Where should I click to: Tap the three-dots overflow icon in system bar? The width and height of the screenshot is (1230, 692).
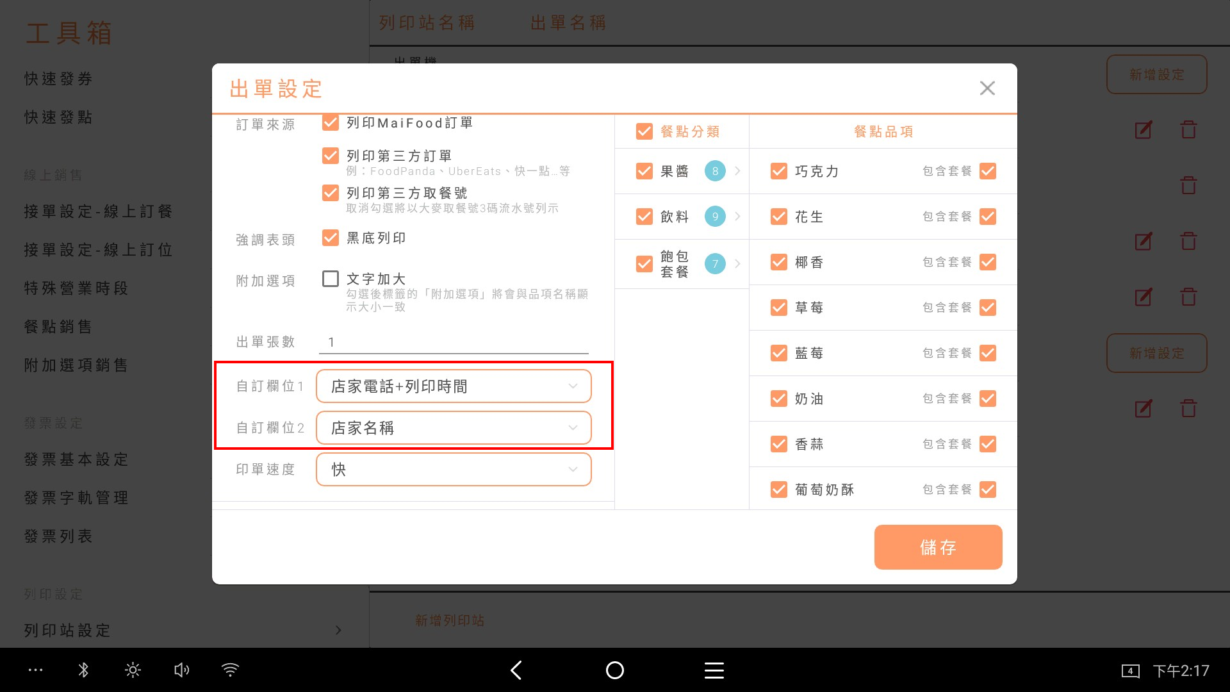(36, 670)
